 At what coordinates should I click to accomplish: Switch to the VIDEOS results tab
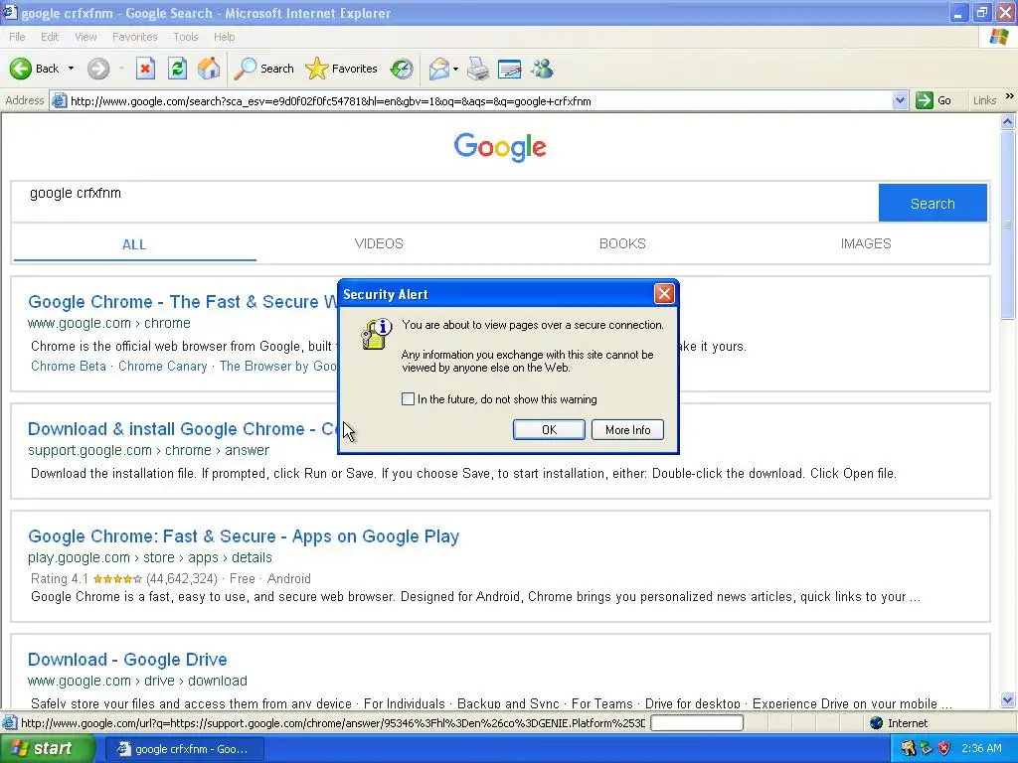tap(379, 244)
